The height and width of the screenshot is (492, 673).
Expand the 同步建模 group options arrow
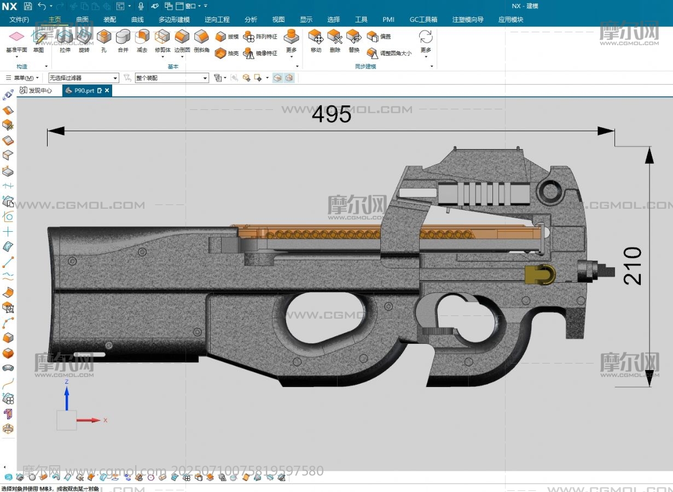(432, 67)
